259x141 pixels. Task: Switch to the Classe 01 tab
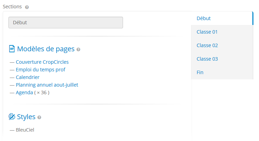point(222,32)
